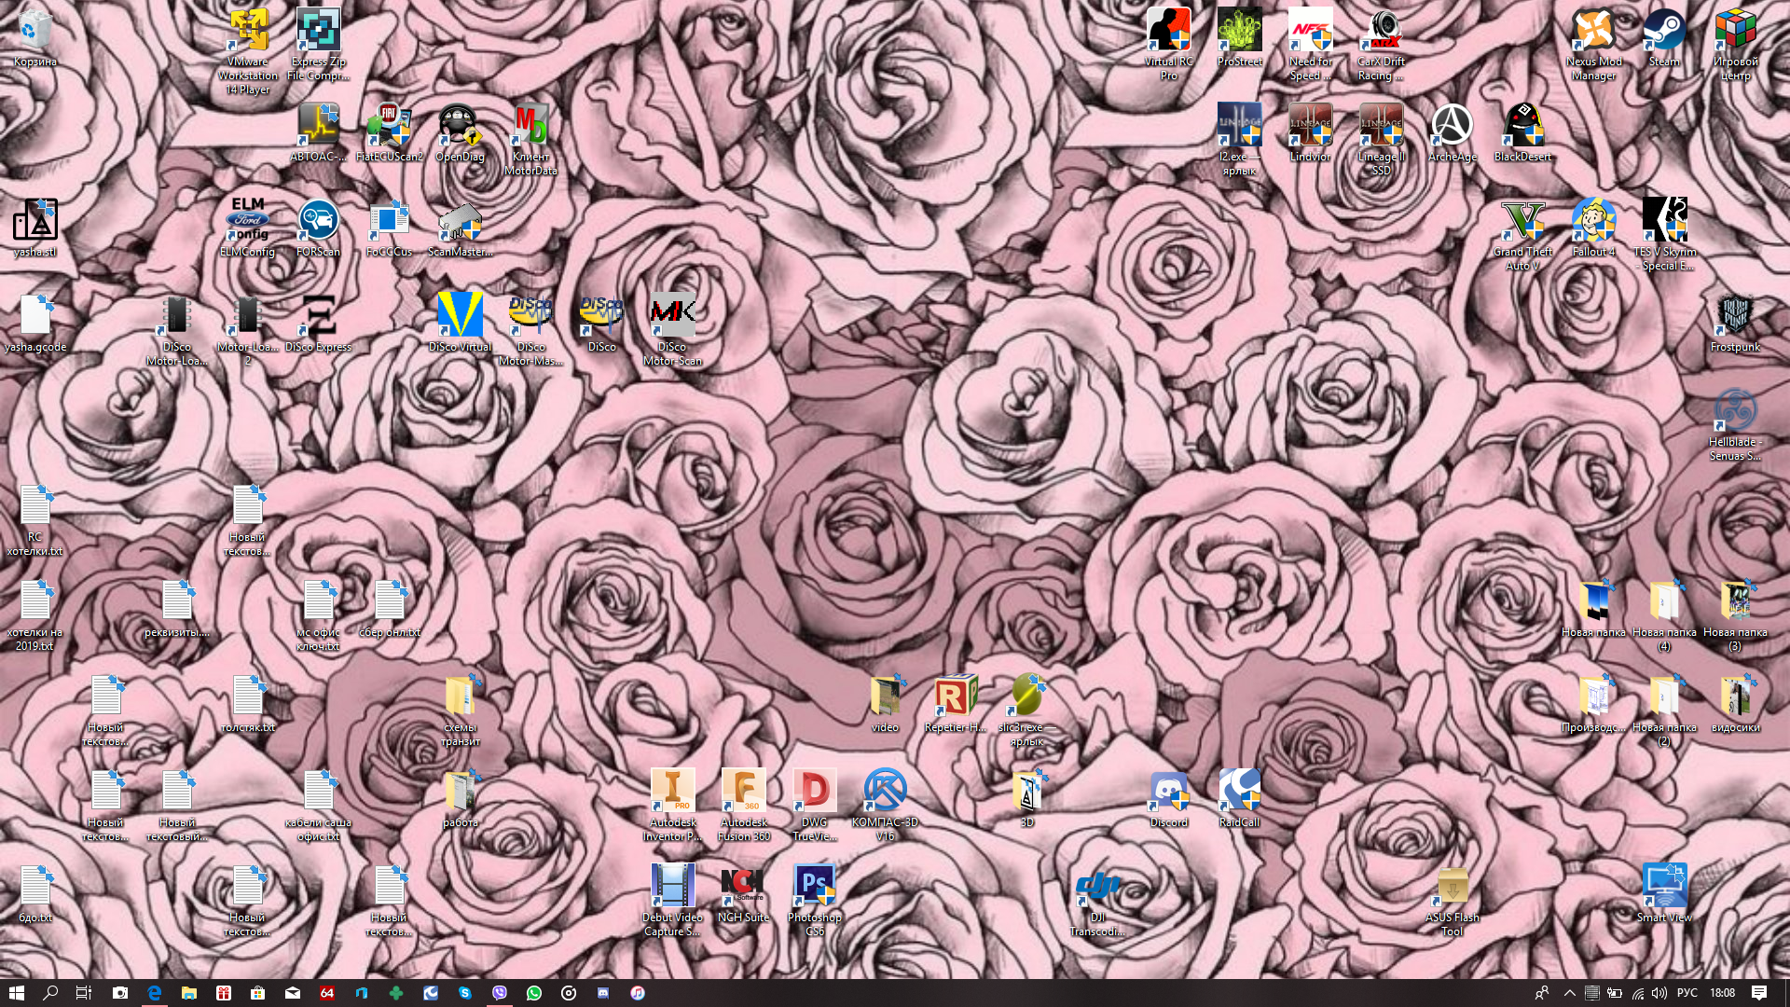Select the схемы транзит folder
The width and height of the screenshot is (1790, 1007).
click(x=460, y=697)
